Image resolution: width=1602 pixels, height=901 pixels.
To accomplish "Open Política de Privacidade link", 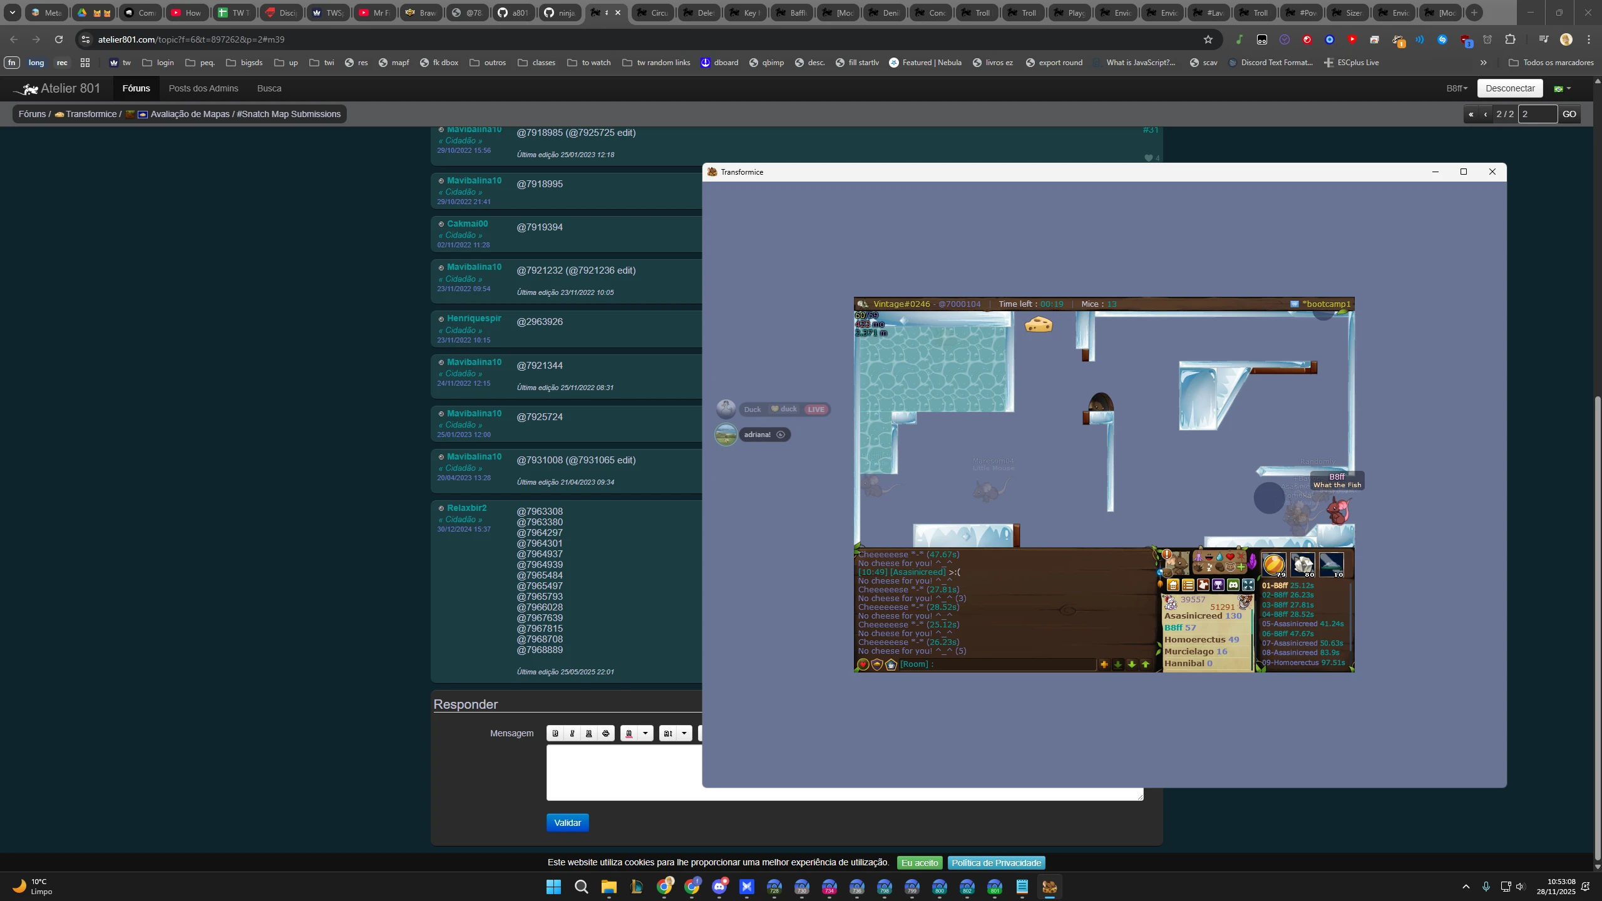I will pyautogui.click(x=996, y=863).
